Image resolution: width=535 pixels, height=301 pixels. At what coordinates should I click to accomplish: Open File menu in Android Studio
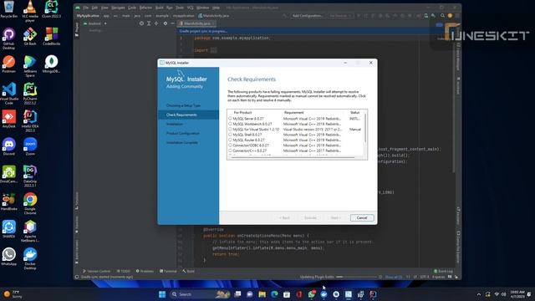coord(85,8)
